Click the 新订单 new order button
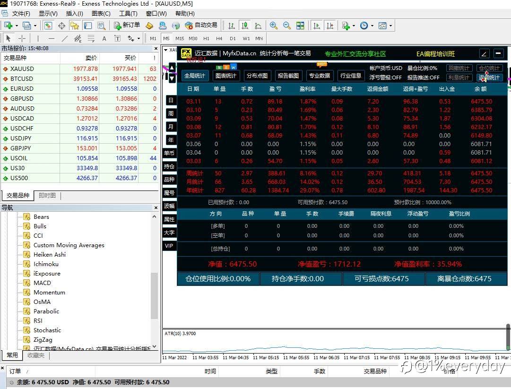The image size is (511, 389). [x=127, y=25]
